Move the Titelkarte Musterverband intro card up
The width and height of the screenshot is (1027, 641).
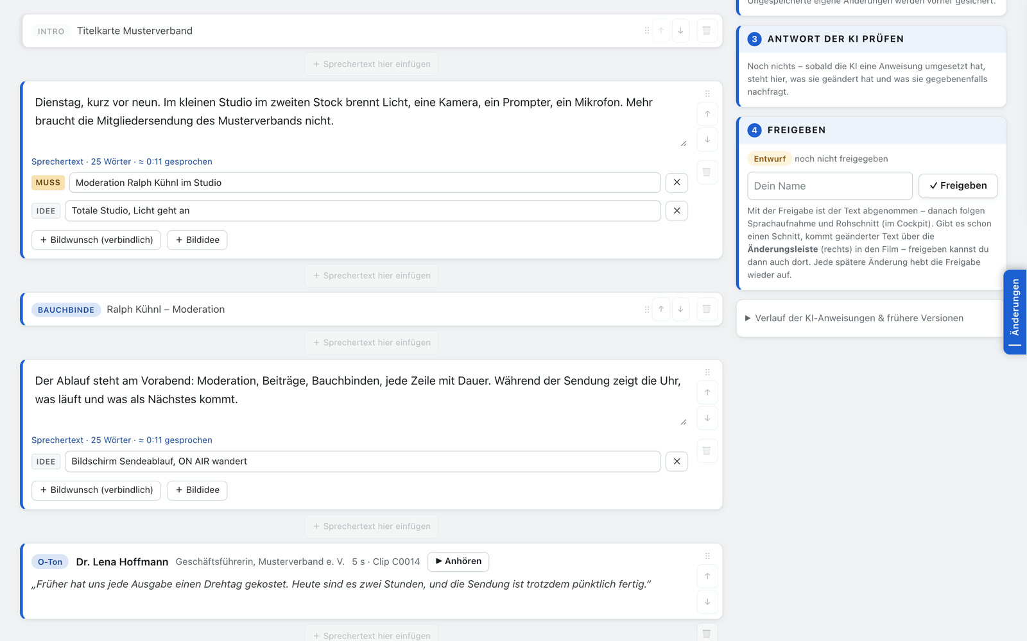(x=661, y=31)
